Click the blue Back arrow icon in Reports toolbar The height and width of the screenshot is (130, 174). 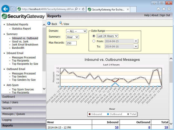pyautogui.click(x=49, y=23)
